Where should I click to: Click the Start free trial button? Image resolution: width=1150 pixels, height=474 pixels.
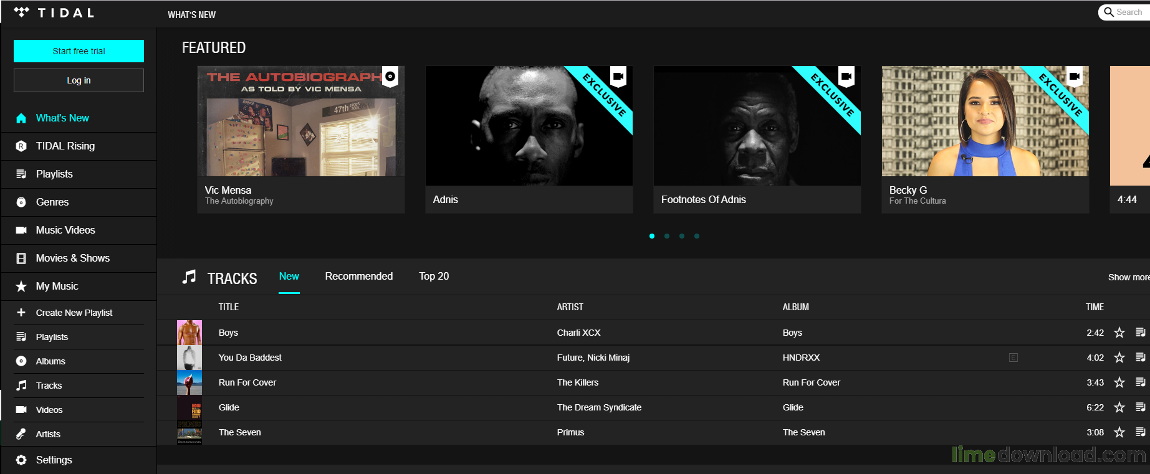pyautogui.click(x=79, y=51)
